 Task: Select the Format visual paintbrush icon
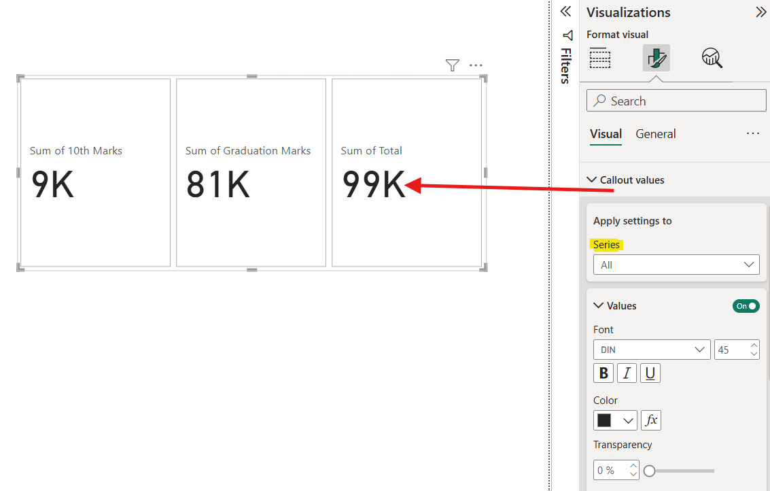click(656, 58)
